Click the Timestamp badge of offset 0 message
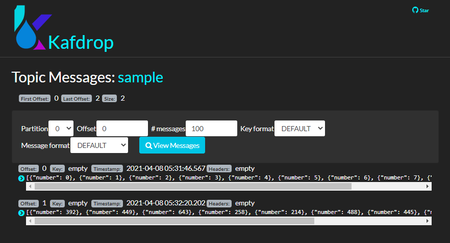The height and width of the screenshot is (243, 450). (107, 169)
